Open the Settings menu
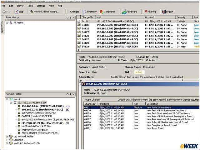This screenshot has width=200, height=150. click(x=41, y=6)
